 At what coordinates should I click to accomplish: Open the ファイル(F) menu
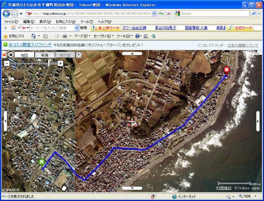click(11, 21)
